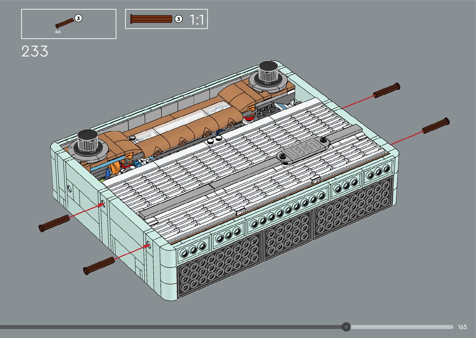Click step number 233
Screen dimensions: 476x338
pyautogui.click(x=35, y=51)
